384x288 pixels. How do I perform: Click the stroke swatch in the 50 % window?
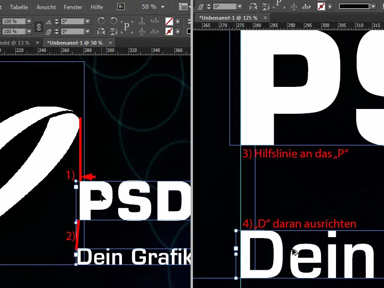[169, 32]
